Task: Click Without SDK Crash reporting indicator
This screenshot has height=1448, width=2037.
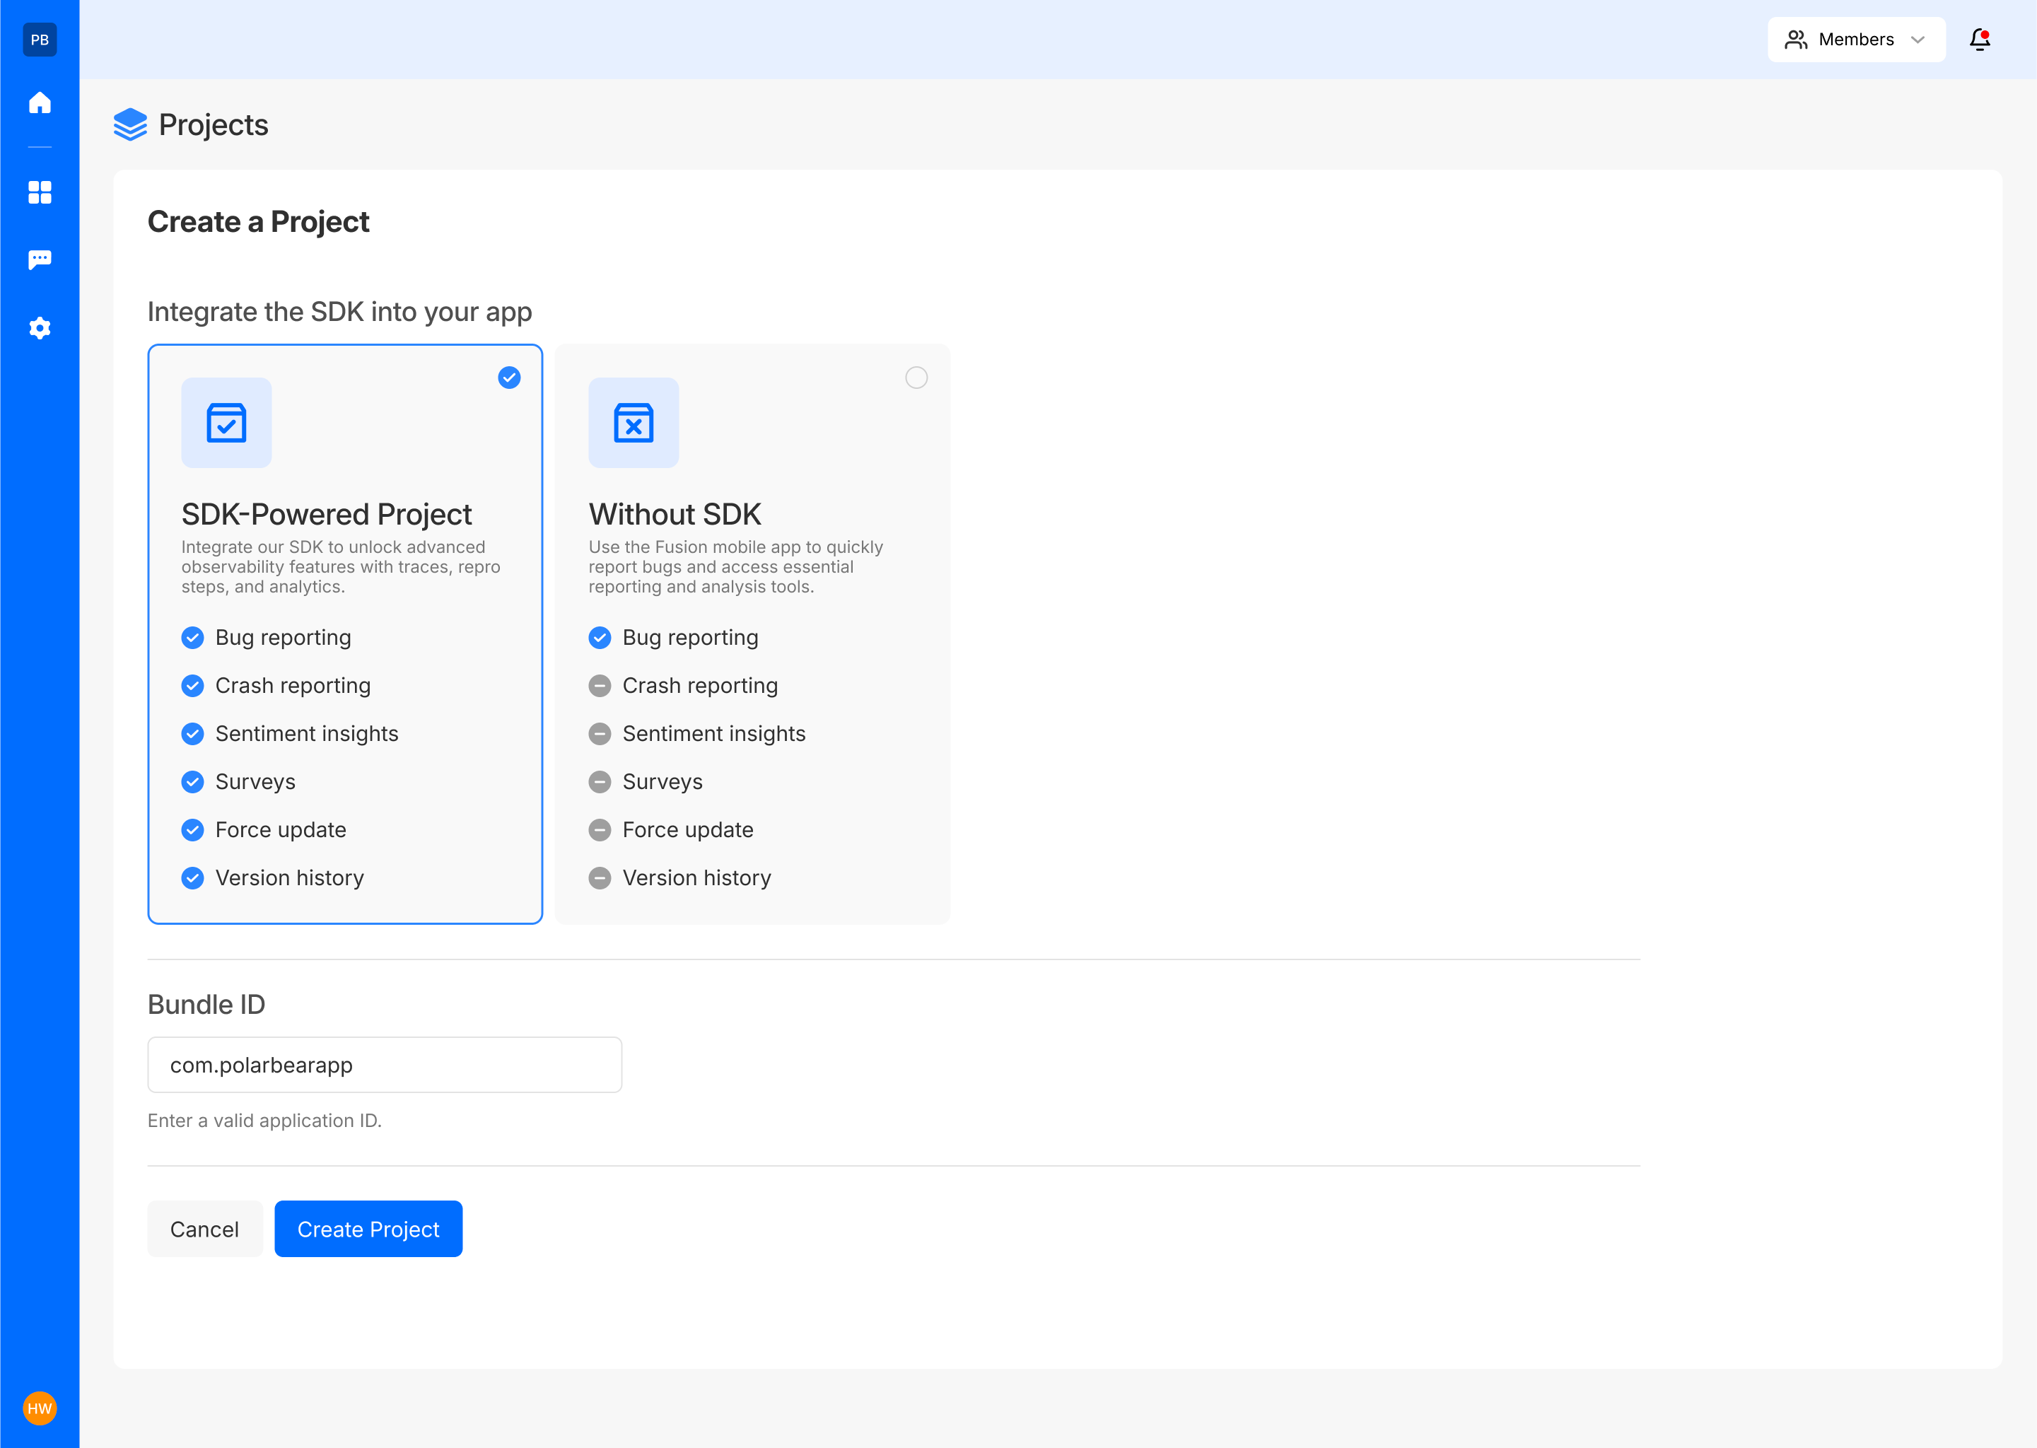Action: click(x=599, y=686)
